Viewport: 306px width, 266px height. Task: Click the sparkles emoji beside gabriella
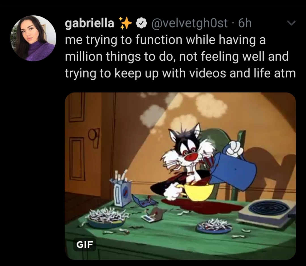pos(126,23)
